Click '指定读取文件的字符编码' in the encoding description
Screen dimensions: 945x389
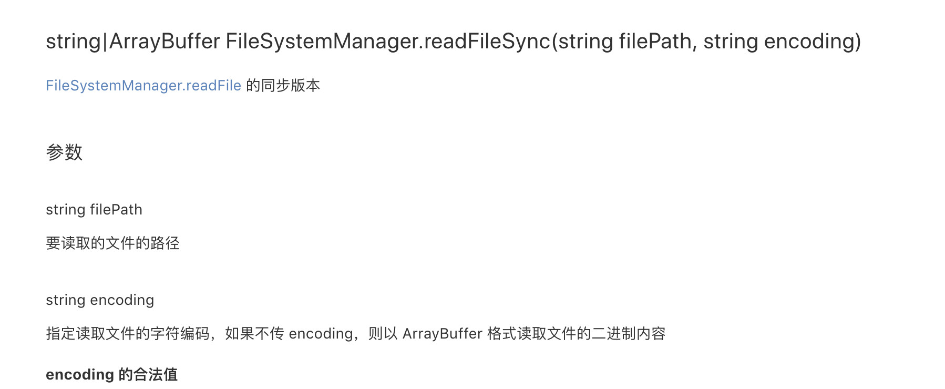pos(128,334)
